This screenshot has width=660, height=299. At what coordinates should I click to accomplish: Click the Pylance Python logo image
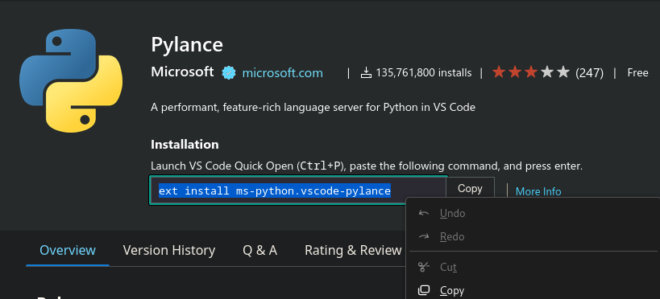(x=71, y=80)
